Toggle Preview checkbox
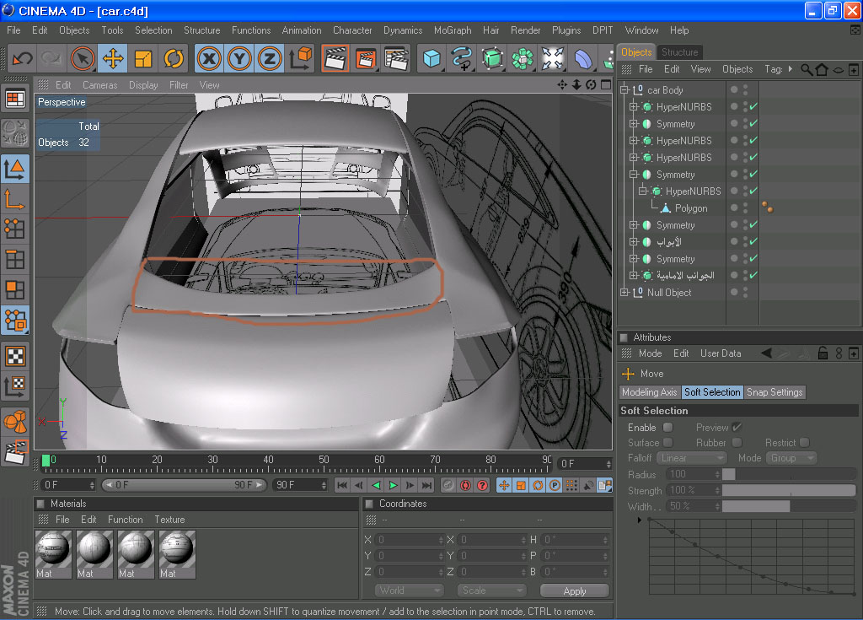 tap(737, 427)
